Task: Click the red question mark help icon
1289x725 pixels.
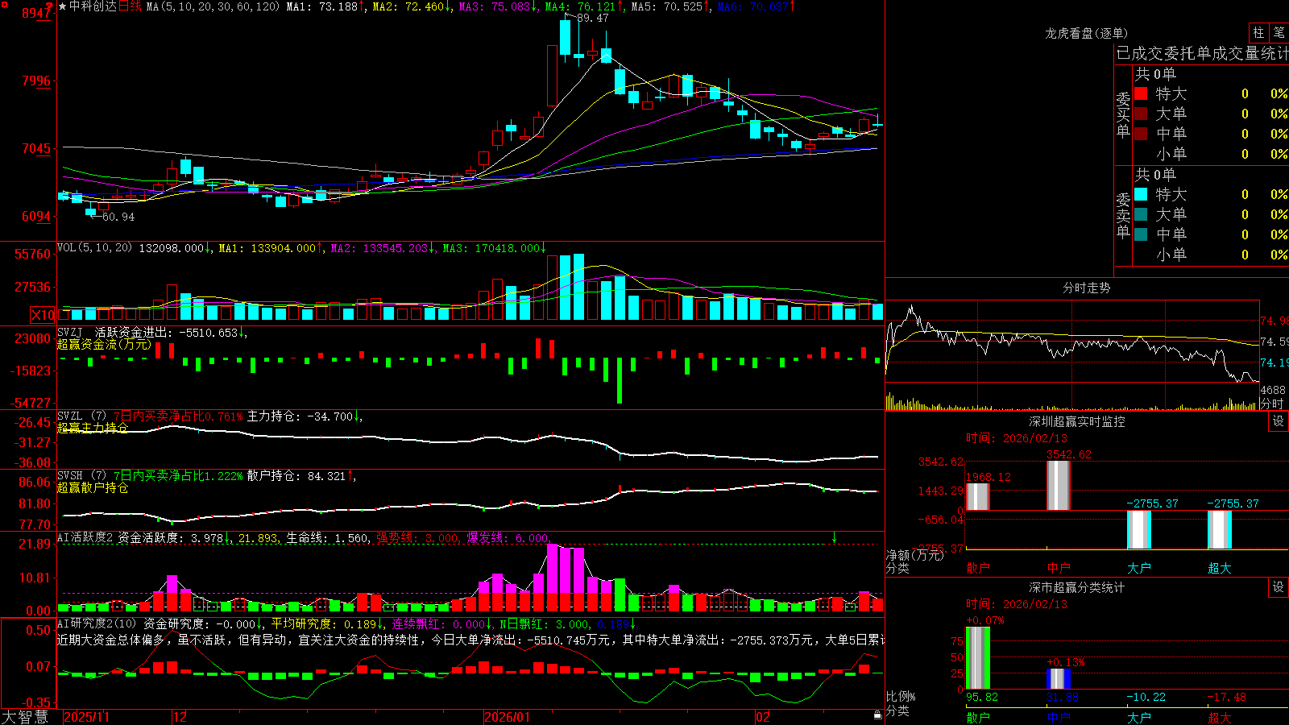Action: click(51, 6)
